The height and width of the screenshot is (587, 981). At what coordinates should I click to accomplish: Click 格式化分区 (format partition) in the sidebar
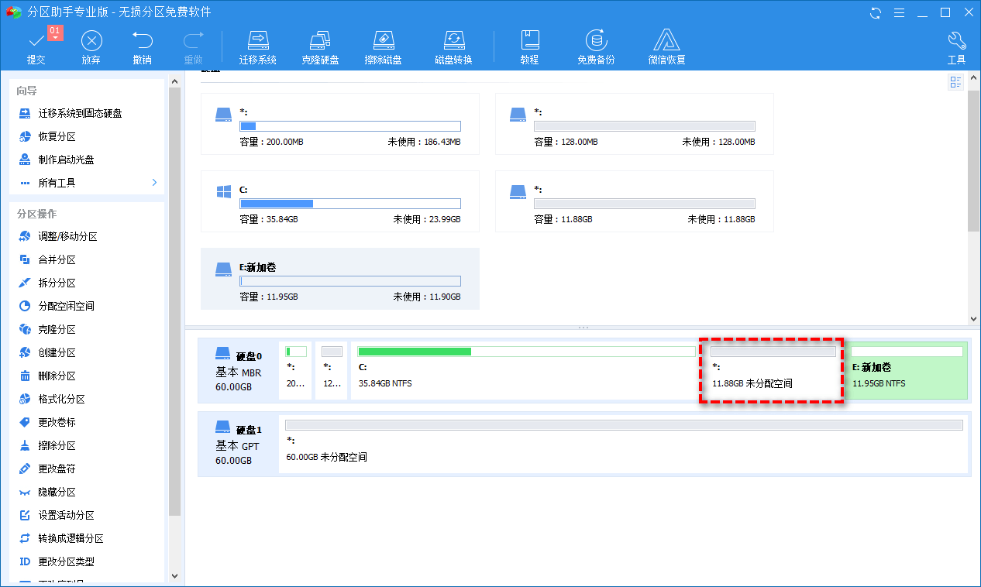click(x=61, y=400)
